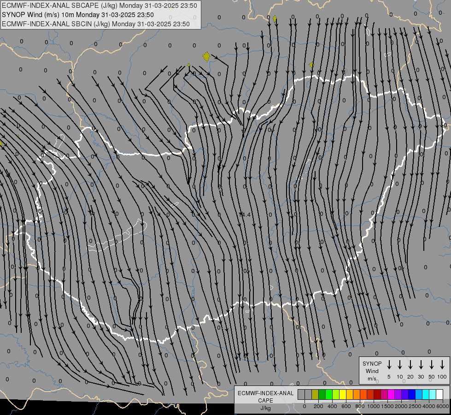Click the CAPE legend tick label 2500

(415, 406)
